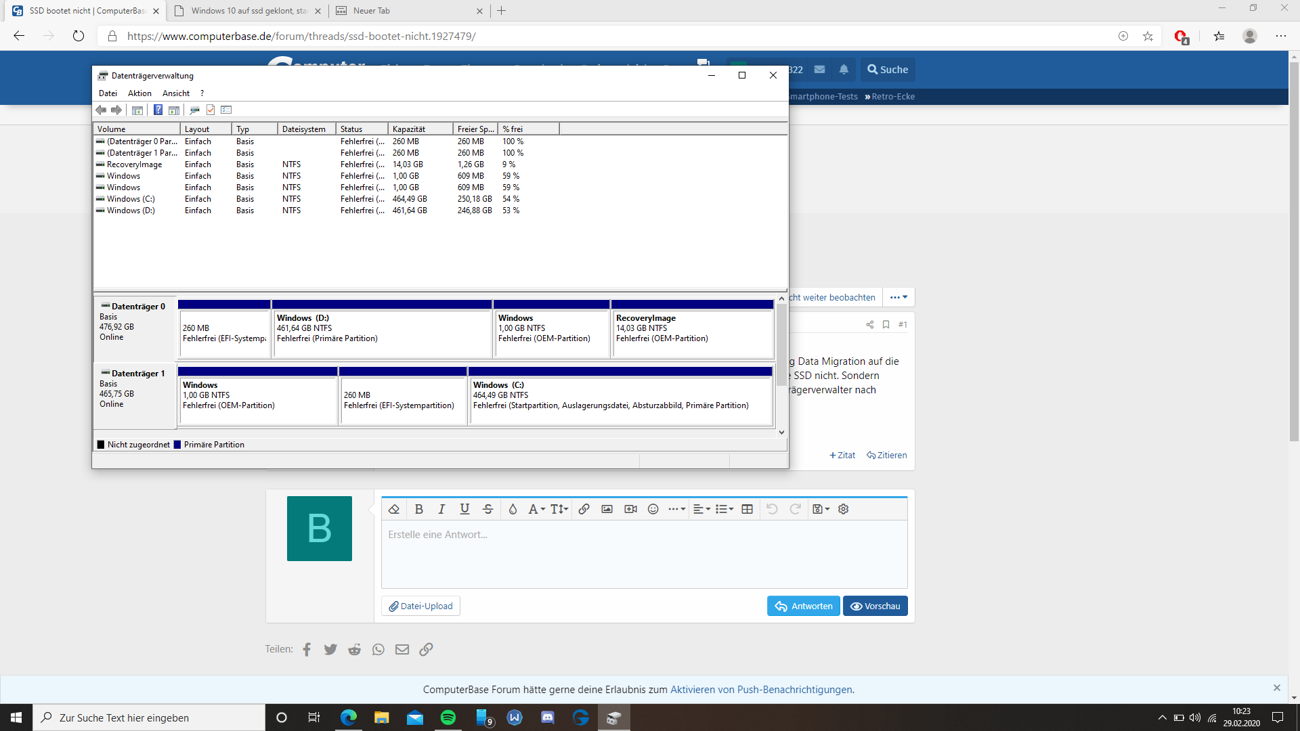Click the Antworten button

803,606
